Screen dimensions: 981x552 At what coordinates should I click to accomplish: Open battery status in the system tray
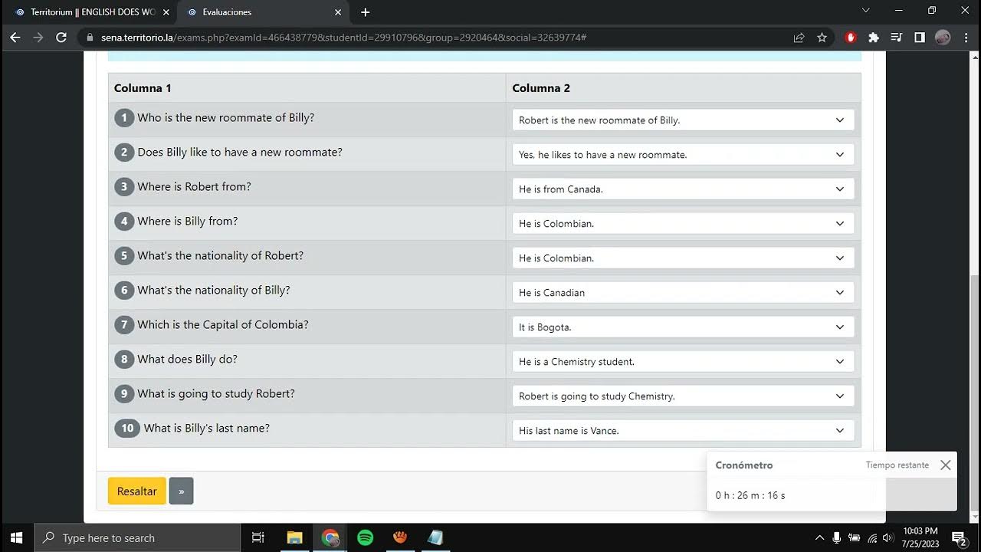854,537
